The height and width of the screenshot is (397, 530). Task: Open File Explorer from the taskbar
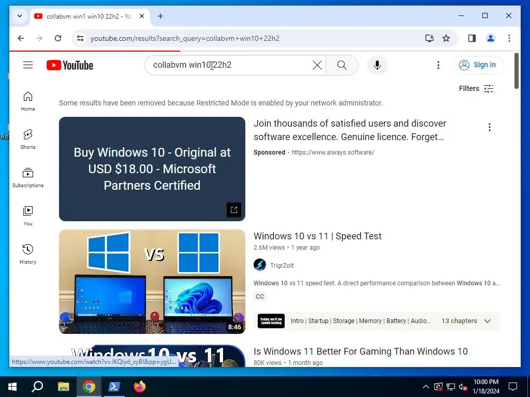click(x=63, y=387)
